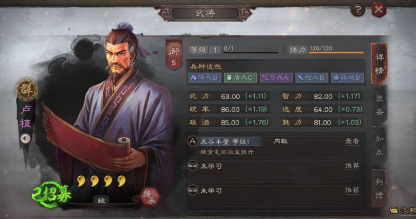Image resolution: width=416 pixels, height=219 pixels.
Task: Tap the 群 faction emblem
Action: (26, 90)
